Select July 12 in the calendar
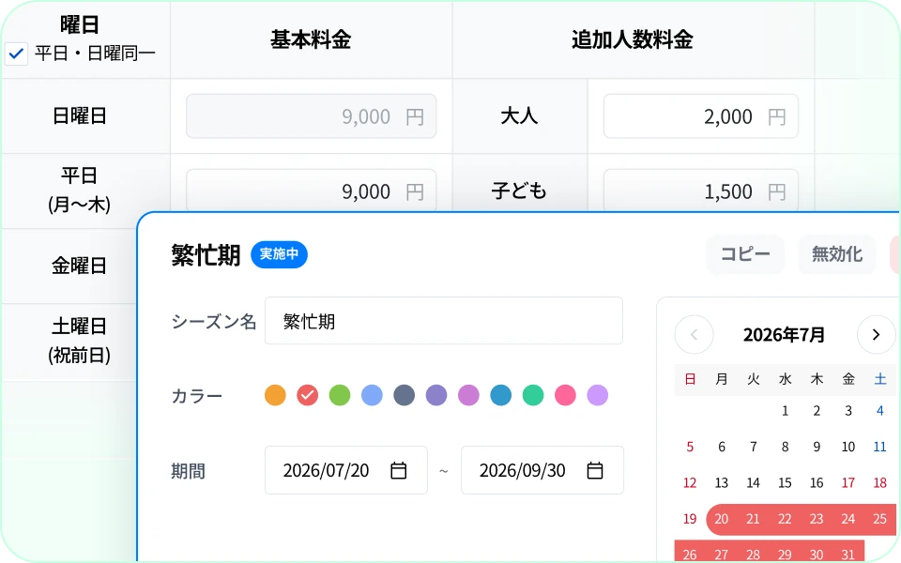Screen dimensions: 901x563 tap(690, 483)
